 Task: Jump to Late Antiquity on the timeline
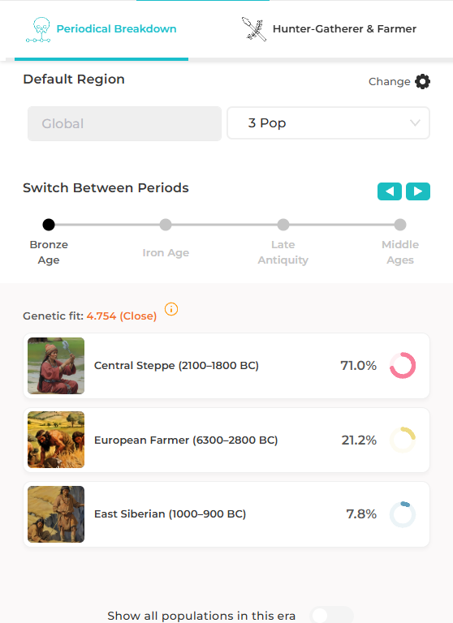point(283,225)
